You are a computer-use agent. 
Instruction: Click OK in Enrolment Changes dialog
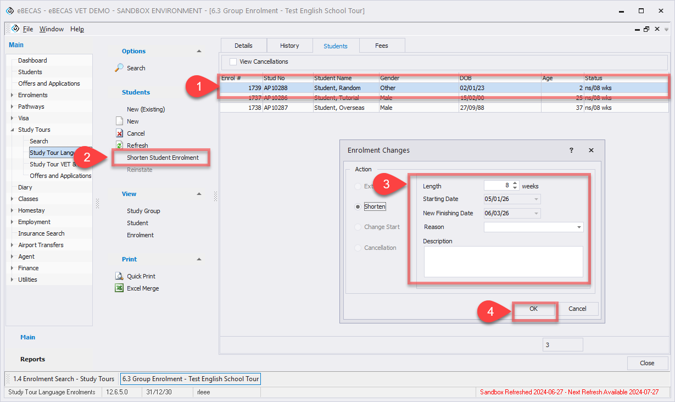click(x=533, y=309)
